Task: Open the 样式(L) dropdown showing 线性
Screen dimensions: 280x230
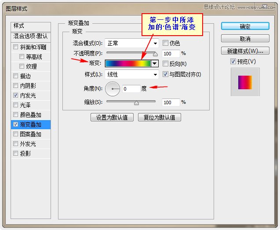Action: tap(132, 74)
